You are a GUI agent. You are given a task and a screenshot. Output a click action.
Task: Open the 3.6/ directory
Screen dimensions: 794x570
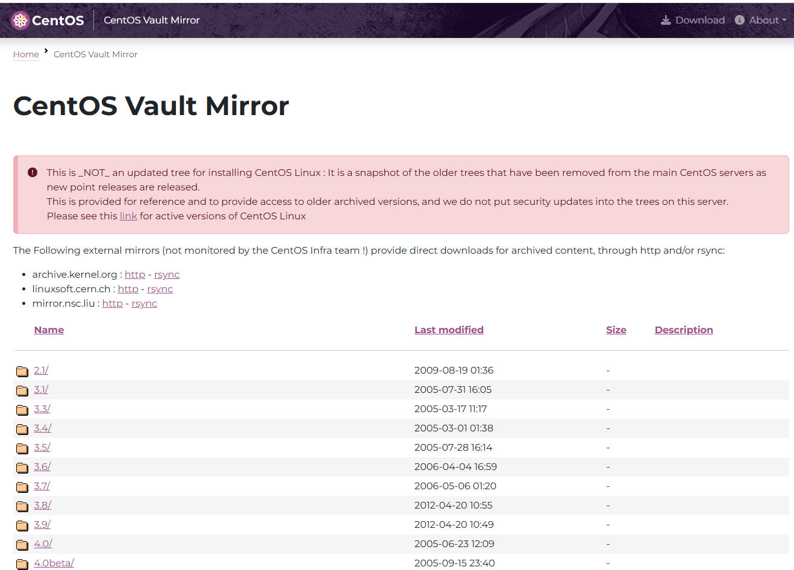(x=43, y=466)
